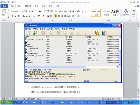
Task: Click the zoom in plus button
Action: click(x=138, y=99)
